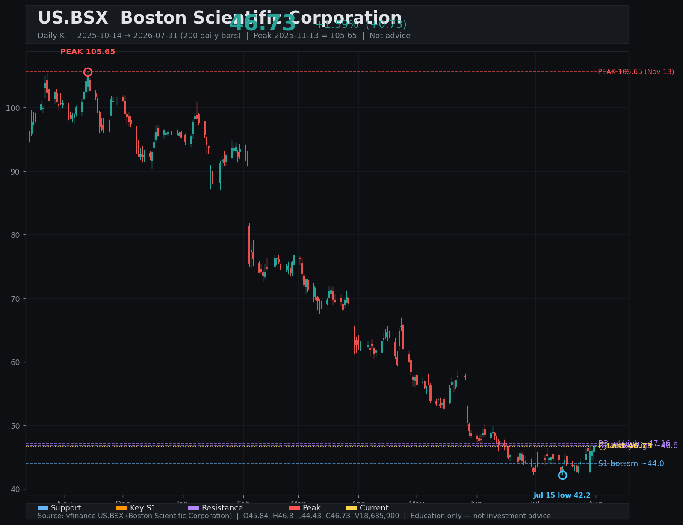Click the large 46.73 price in header

[263, 24]
